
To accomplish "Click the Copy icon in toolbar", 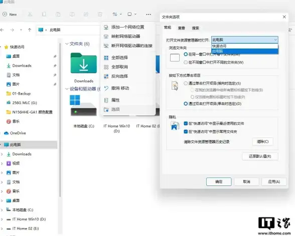I will coord(44,14).
